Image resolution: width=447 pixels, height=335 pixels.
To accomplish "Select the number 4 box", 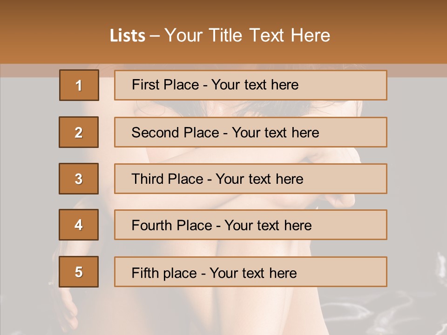I will 79,225.
